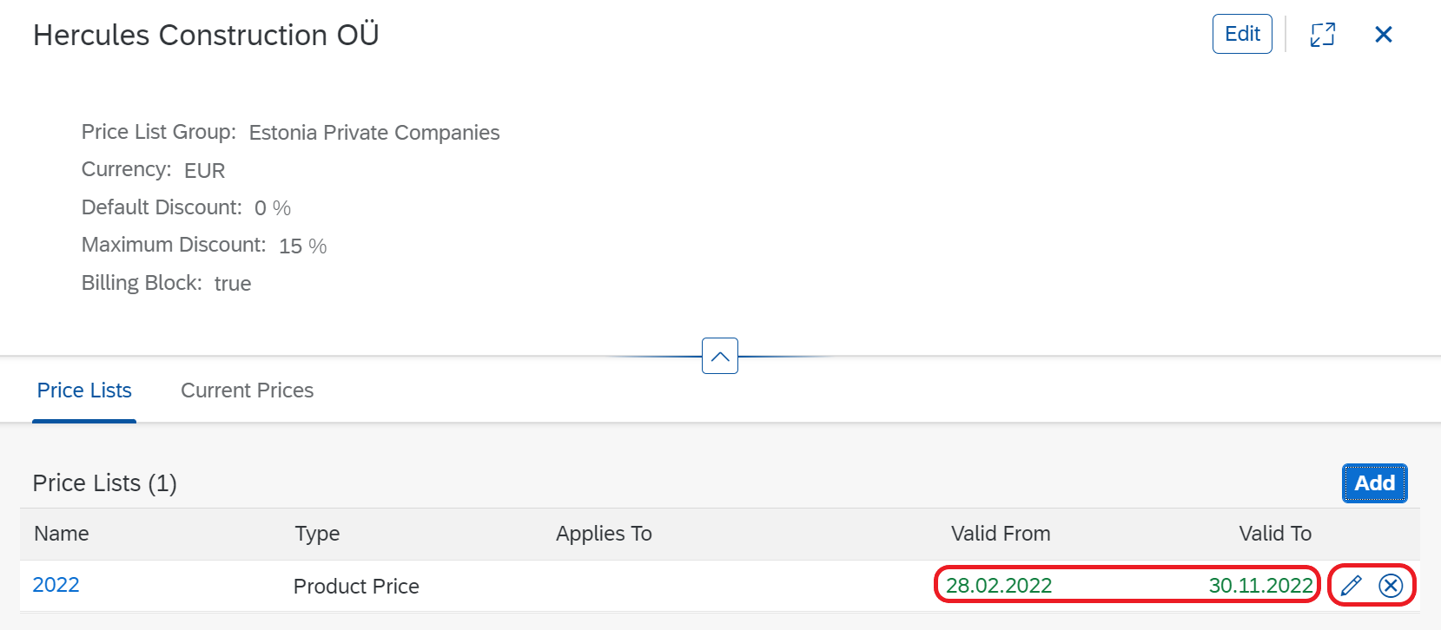Viewport: 1441px width, 630px height.
Task: Click the Hercules Construction OÜ title
Action: 206,35
